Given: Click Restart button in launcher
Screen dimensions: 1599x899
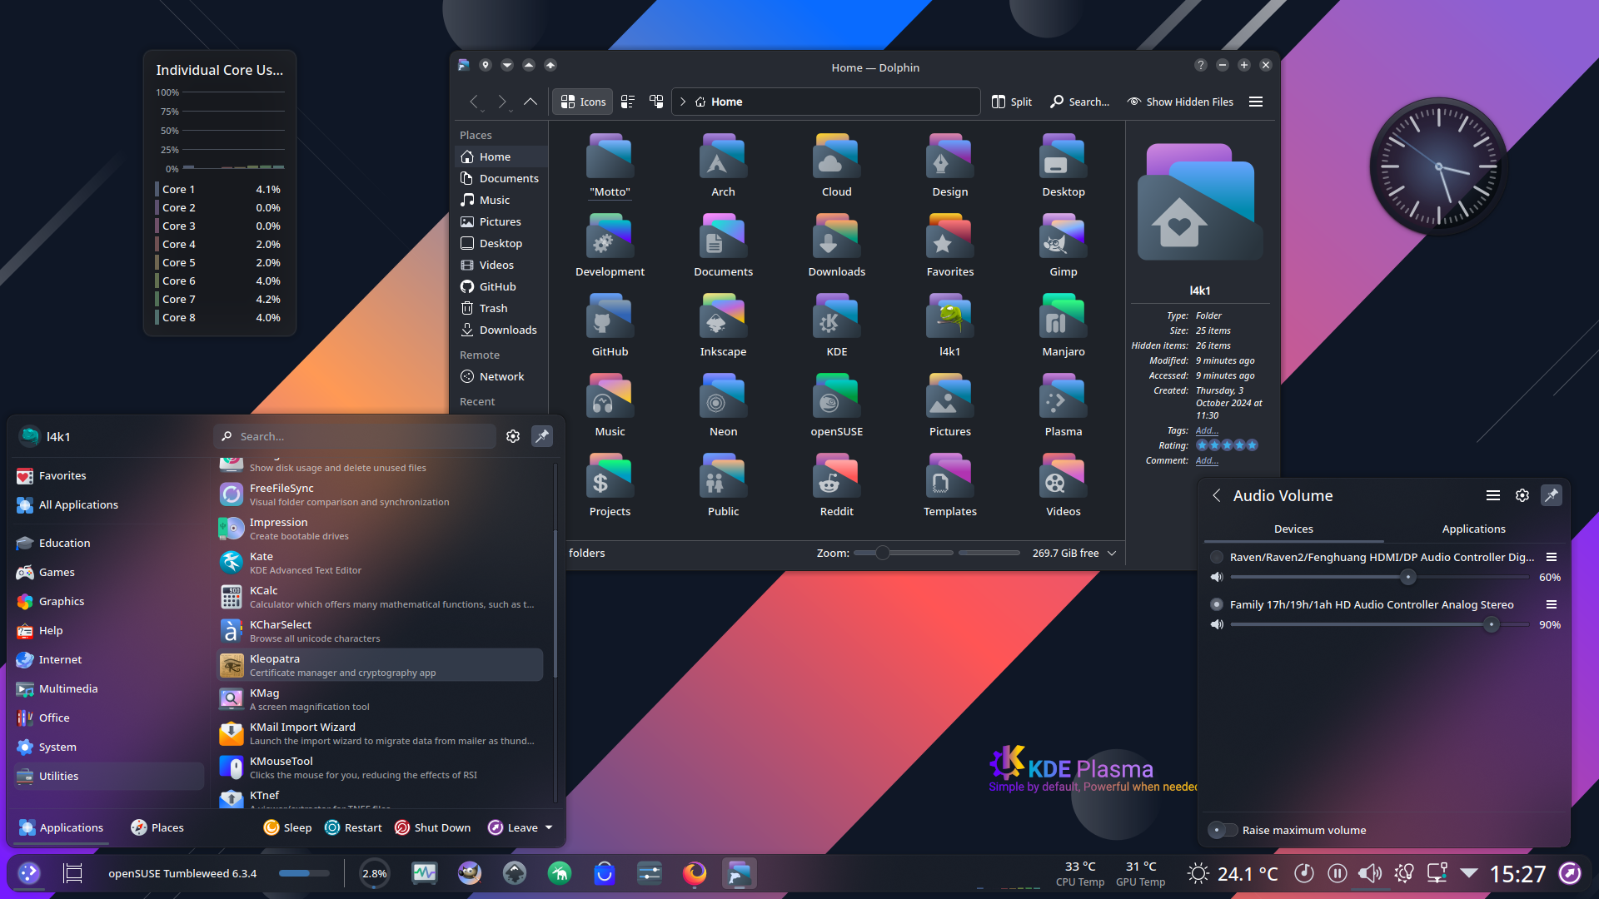Looking at the screenshot, I should coord(353,827).
